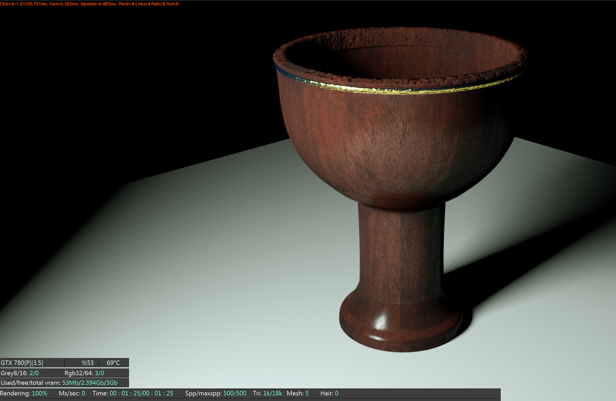
Task: Click the orange Mesh:4 debug text
Action: pos(127,4)
